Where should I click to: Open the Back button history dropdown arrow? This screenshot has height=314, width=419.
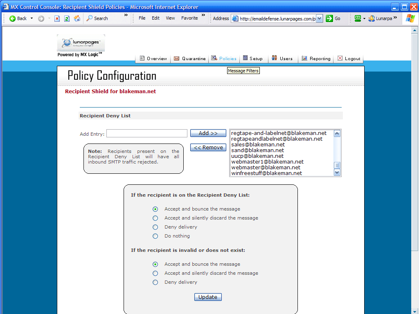pyautogui.click(x=32, y=18)
